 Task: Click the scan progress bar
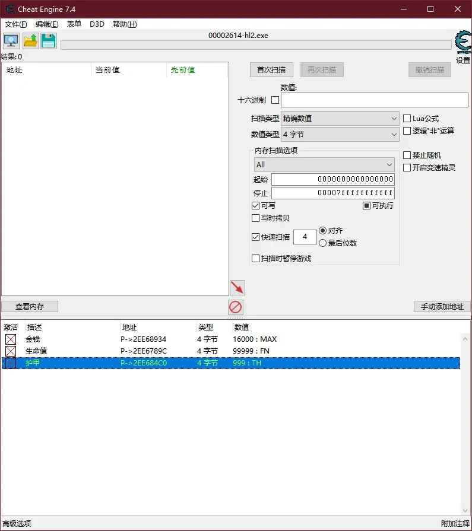pyautogui.click(x=255, y=45)
